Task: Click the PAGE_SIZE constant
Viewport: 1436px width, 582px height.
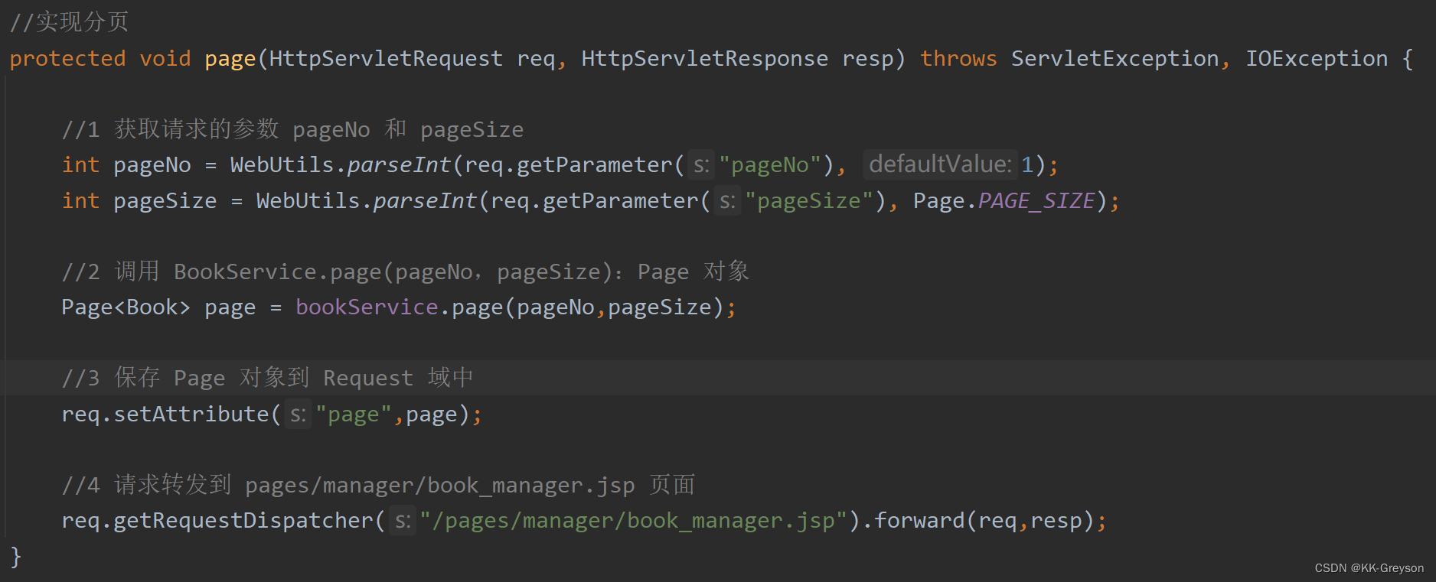Action: pos(1036,201)
